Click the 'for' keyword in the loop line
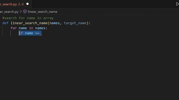The image size is (179, 100). pos(14,28)
